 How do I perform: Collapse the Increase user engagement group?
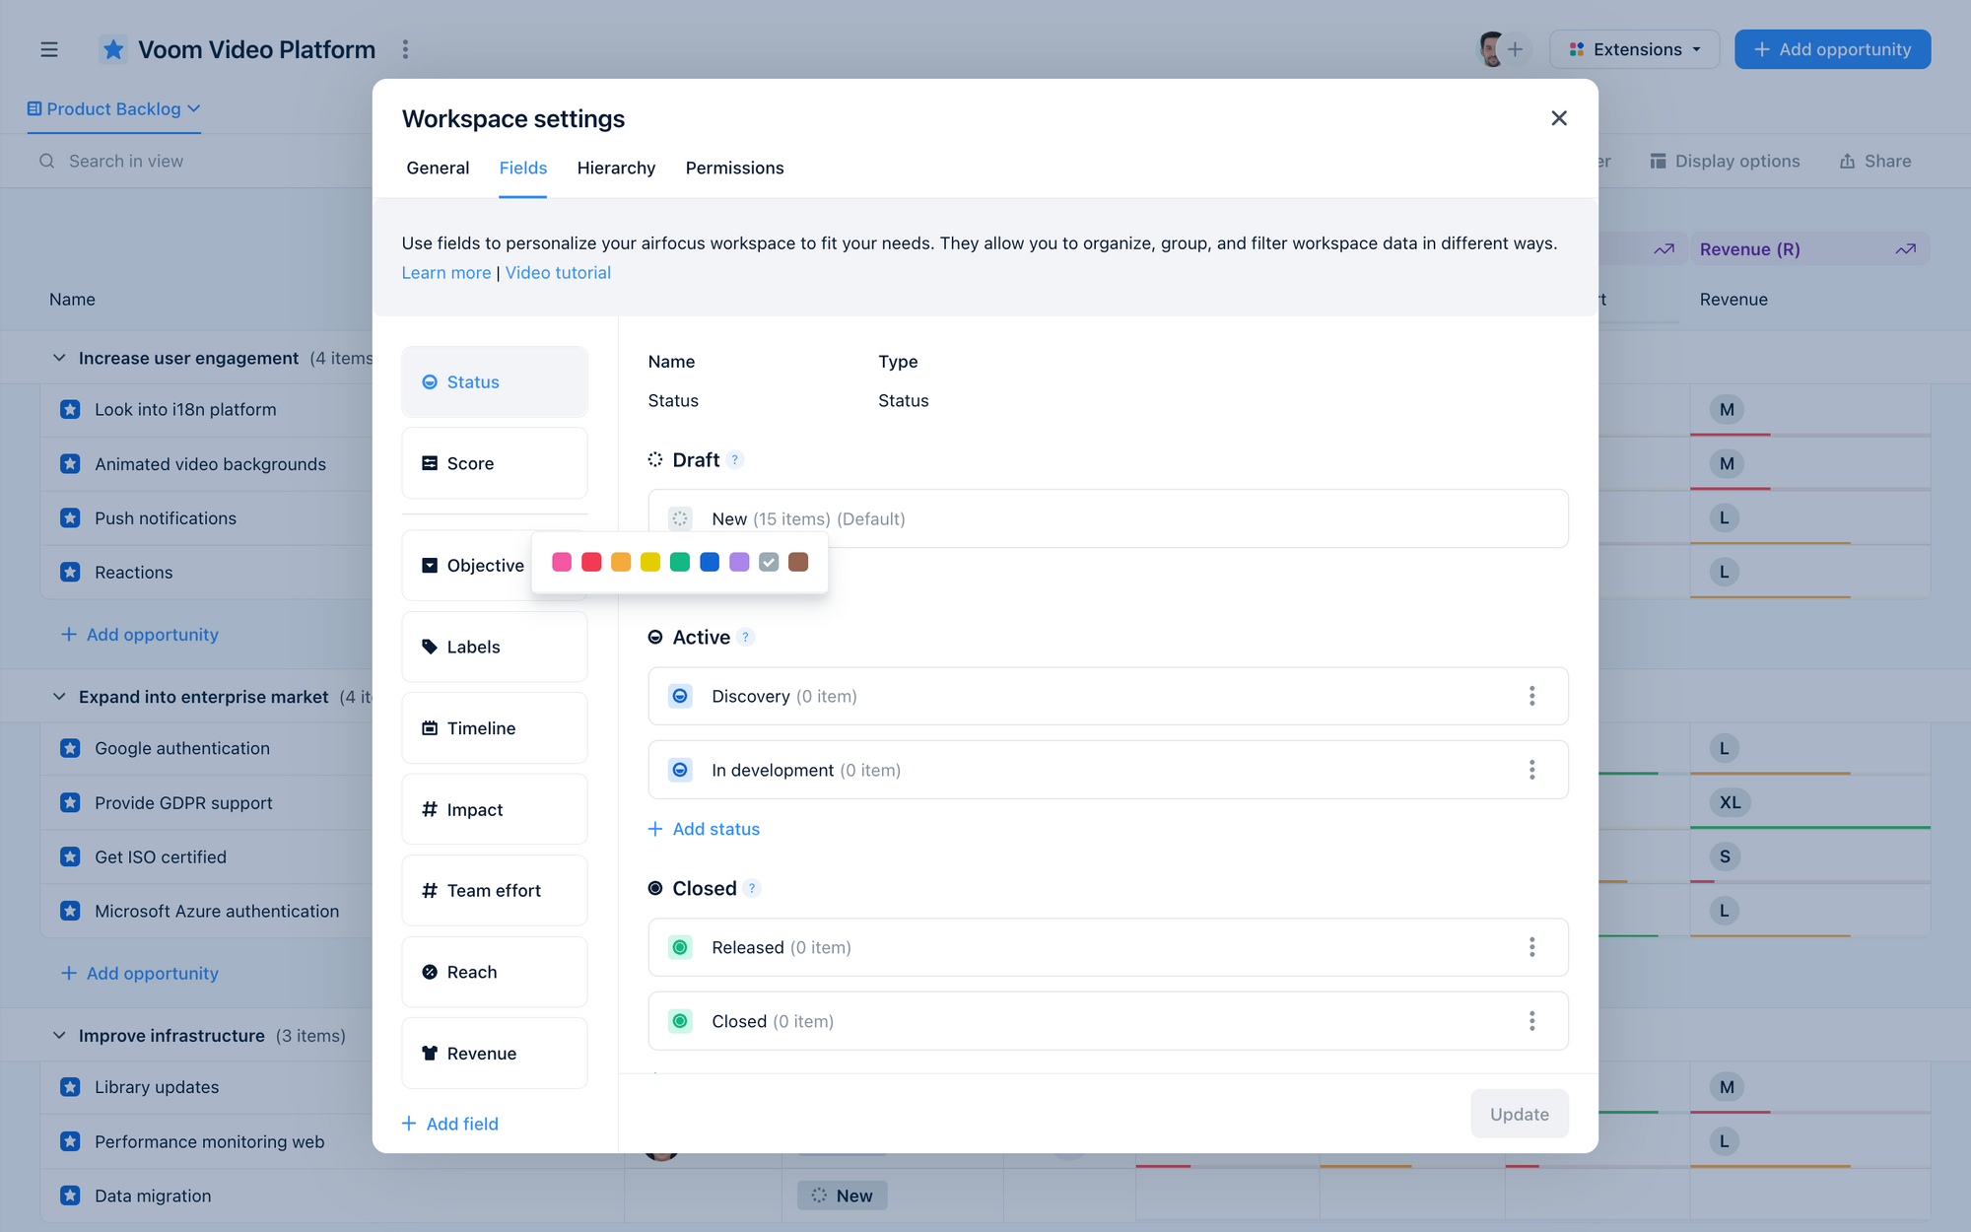59,358
